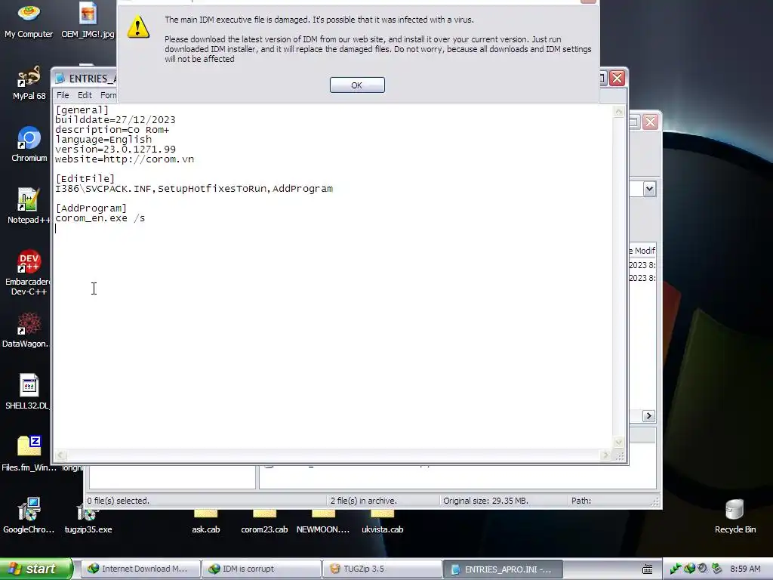Open the dropdown arrow in TUGZip window
The height and width of the screenshot is (580, 773).
point(649,189)
